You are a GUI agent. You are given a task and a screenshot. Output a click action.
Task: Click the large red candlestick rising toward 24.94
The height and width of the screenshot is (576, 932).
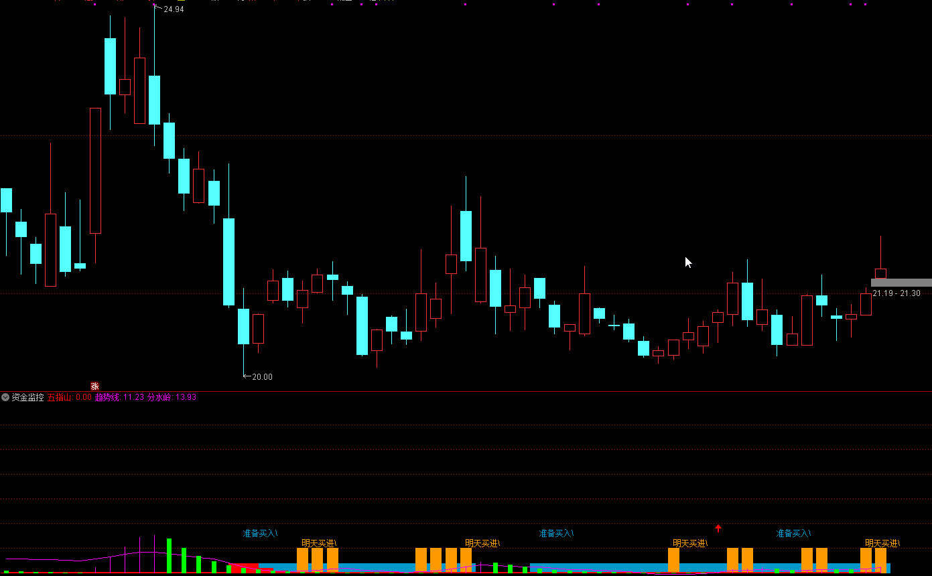[x=95, y=170]
